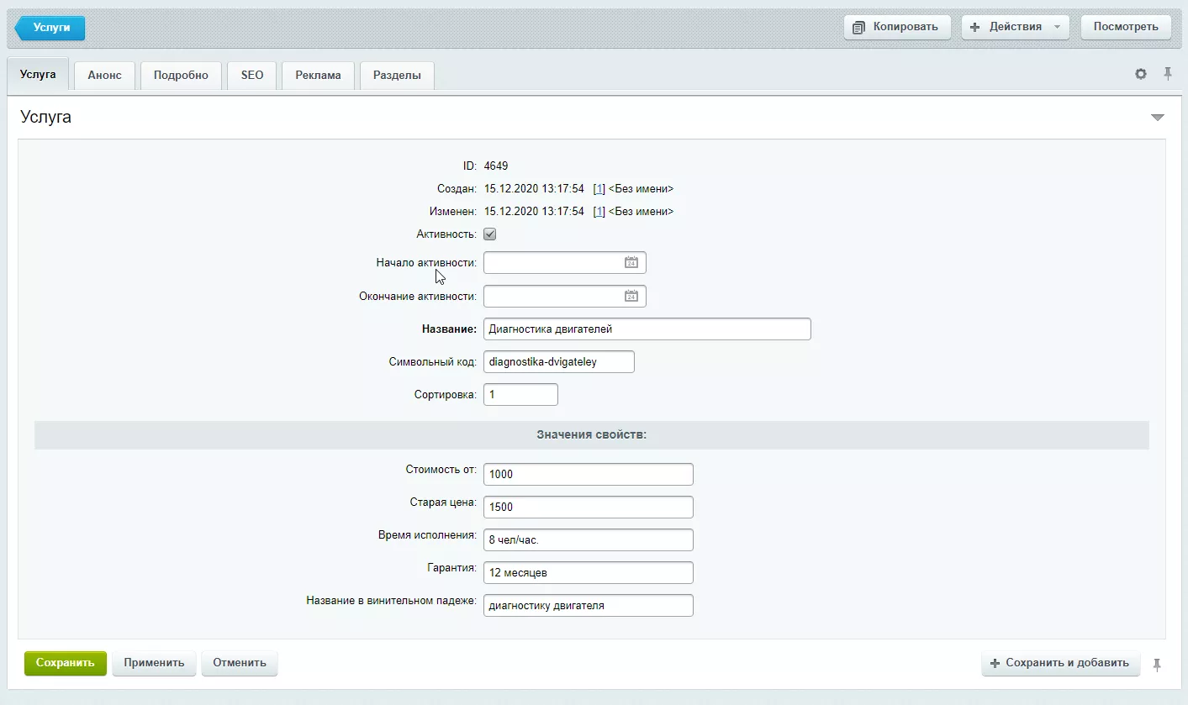Click the Старая цена field

(589, 507)
